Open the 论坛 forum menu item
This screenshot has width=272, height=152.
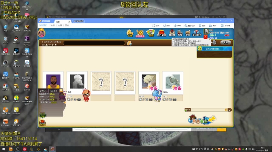pyautogui.click(x=53, y=25)
